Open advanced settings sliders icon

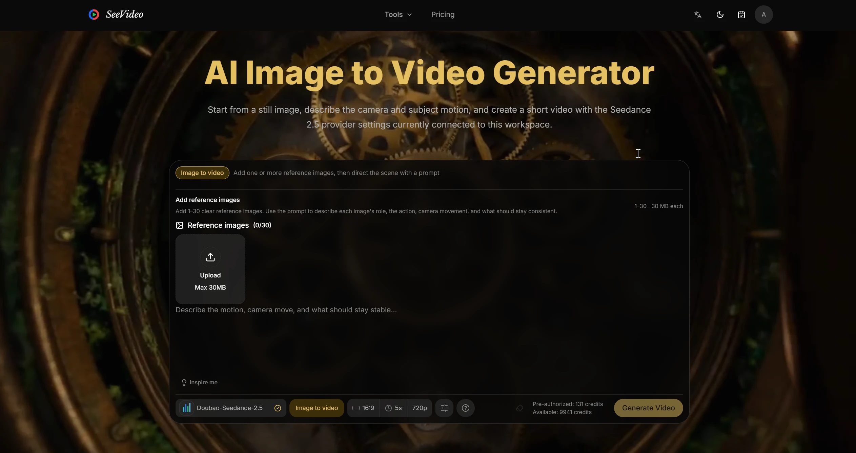coord(444,408)
